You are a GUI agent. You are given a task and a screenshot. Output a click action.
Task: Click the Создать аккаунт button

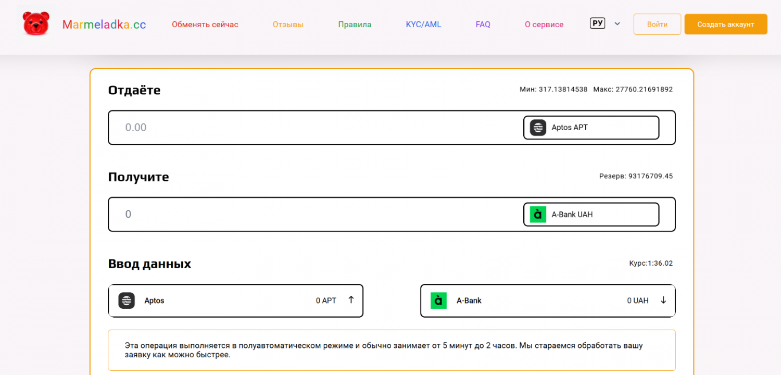pyautogui.click(x=726, y=24)
